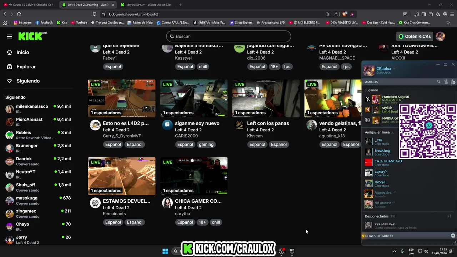The height and width of the screenshot is (257, 457).
Task: Open the Brave Wallet icon
Action: (431, 14)
